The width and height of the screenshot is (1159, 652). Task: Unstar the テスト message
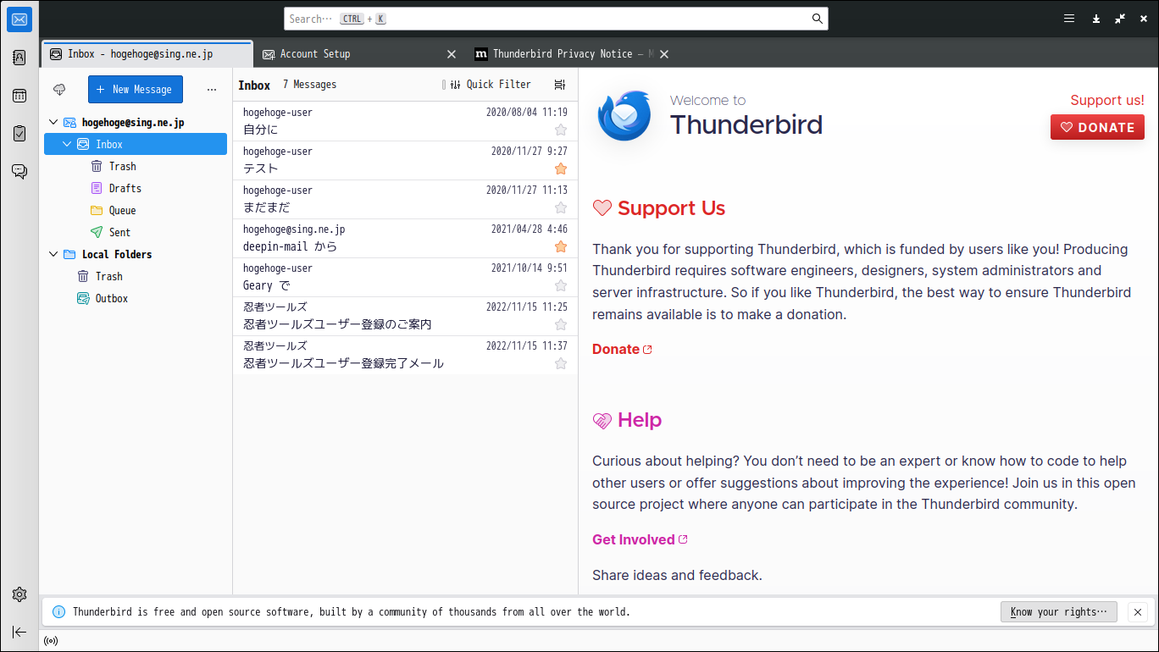point(561,169)
